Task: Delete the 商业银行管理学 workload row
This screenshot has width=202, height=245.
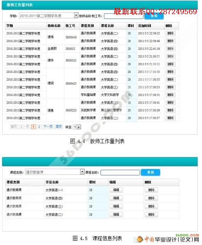Action: [170, 110]
